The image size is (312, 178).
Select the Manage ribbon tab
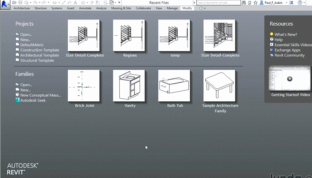172,8
